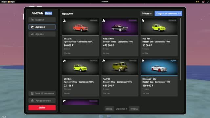This screenshot has width=210, height=118.
Task: Click the rental icon beside Аренда
Action: click(32, 34)
